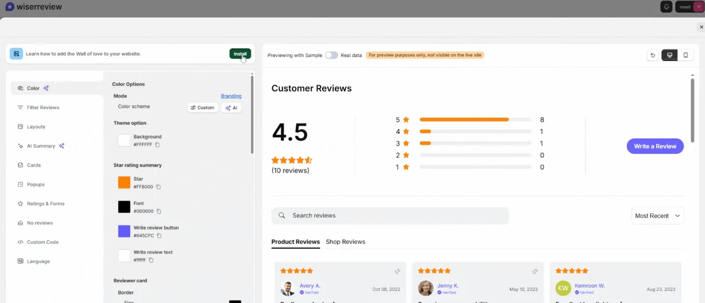The image size is (705, 303).
Task: Click the Kemroon W. reviewer name
Action: tap(589, 286)
